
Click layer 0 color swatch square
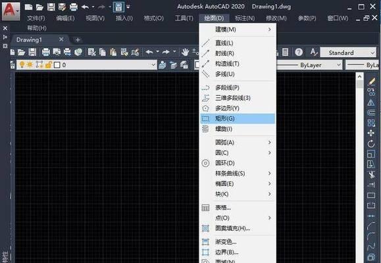pyautogui.click(x=57, y=65)
